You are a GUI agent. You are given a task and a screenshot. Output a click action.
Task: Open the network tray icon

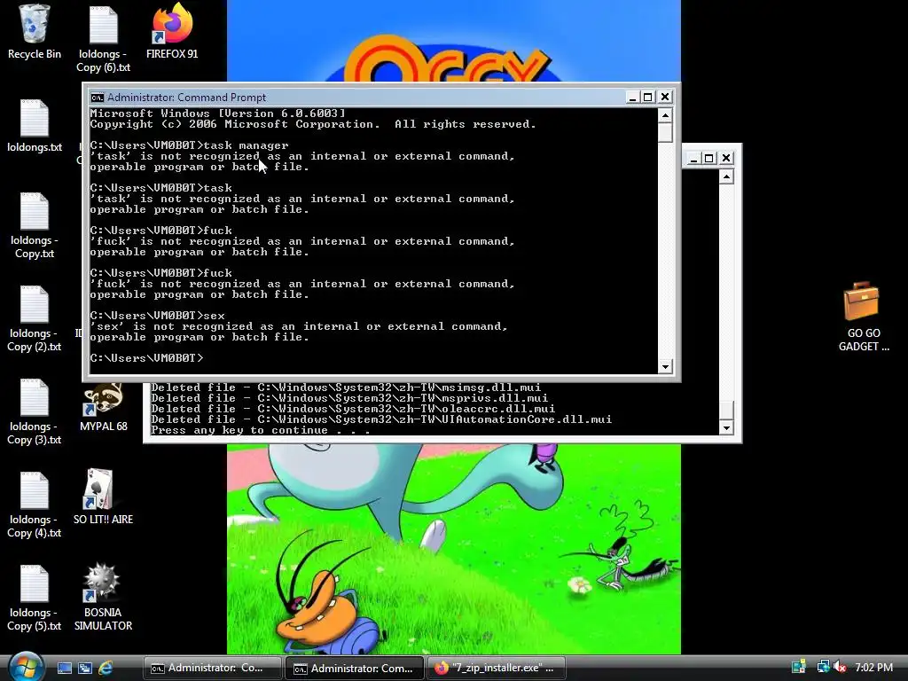(822, 667)
